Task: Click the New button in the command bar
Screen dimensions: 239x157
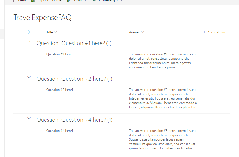Action: tap(22, 1)
